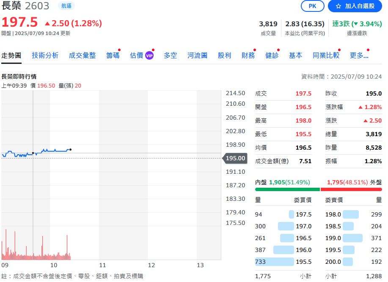The height and width of the screenshot is (282, 388).
Task: Click the 175.50 y-axis label
Action: click(235, 223)
